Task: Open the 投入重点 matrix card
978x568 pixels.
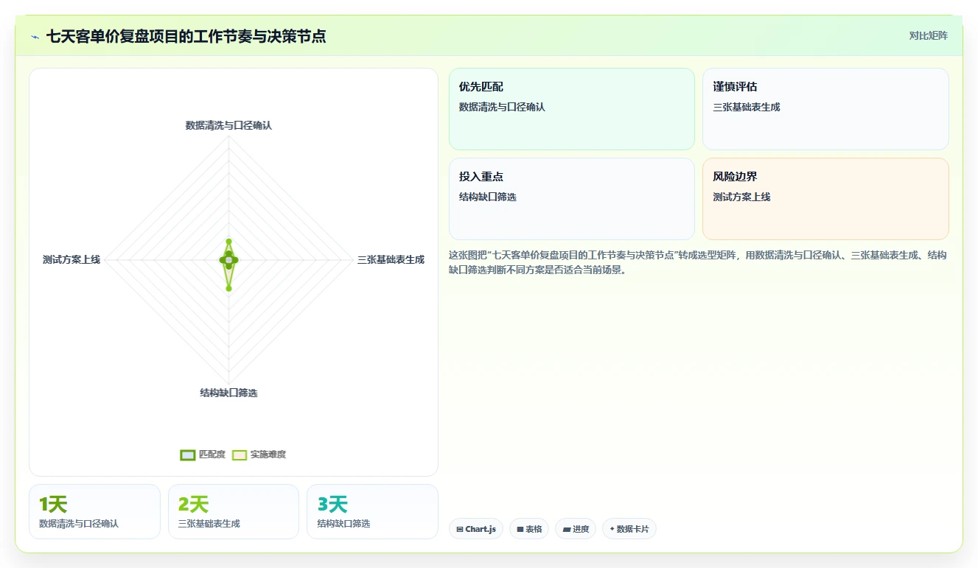Action: click(x=572, y=199)
